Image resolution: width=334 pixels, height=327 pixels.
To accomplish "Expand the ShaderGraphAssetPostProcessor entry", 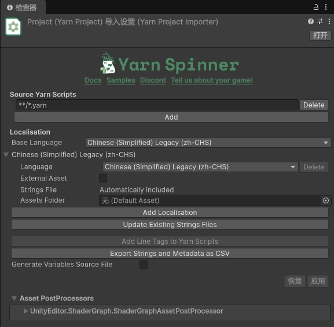I will tap(26, 311).
